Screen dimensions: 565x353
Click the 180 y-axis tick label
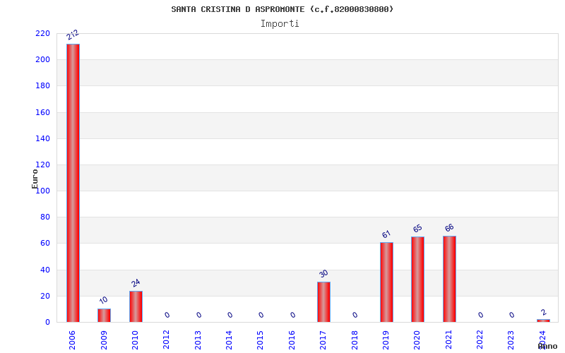42,85
